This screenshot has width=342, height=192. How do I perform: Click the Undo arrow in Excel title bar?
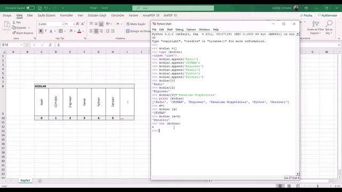(x=46, y=8)
